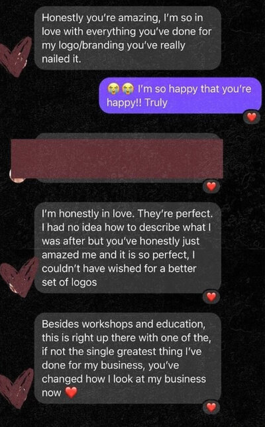
Task: Click the avatar peeking out beside the redacted message
Action: tap(17, 177)
